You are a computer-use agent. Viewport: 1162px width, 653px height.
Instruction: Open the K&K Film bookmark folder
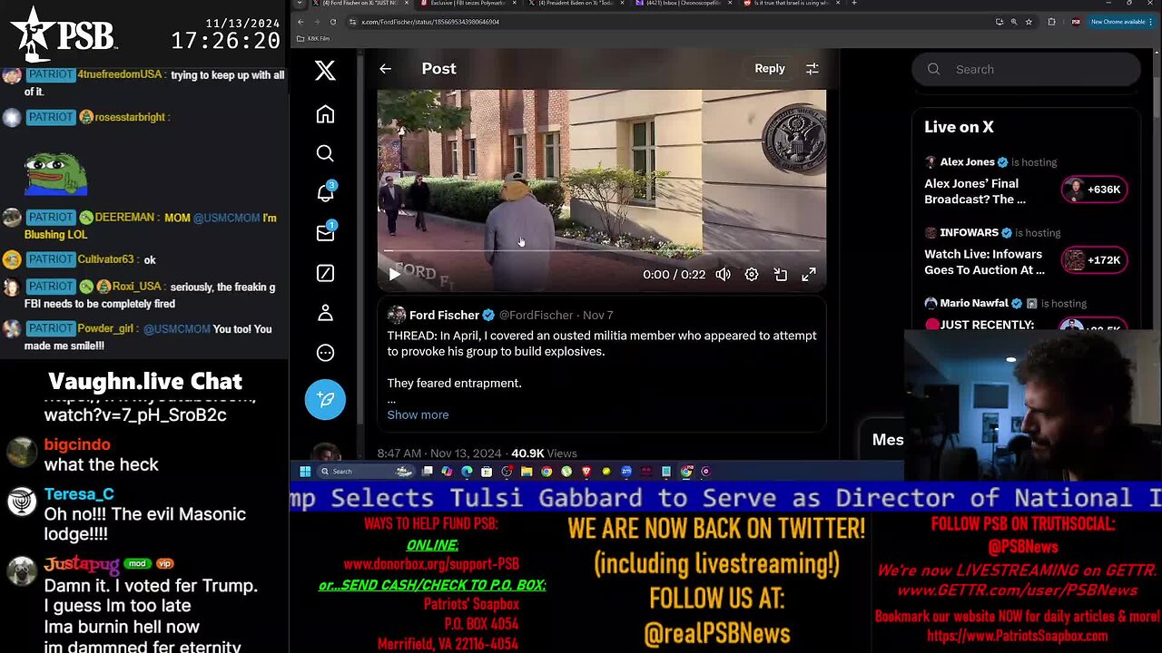click(x=313, y=39)
